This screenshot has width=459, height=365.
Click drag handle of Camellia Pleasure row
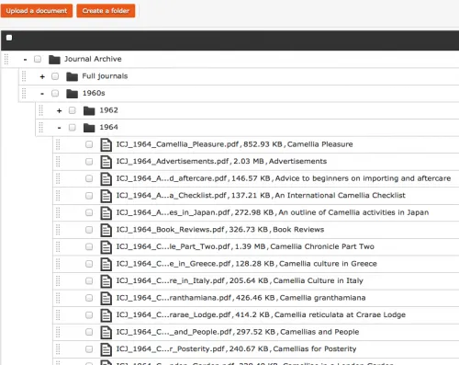[58, 144]
